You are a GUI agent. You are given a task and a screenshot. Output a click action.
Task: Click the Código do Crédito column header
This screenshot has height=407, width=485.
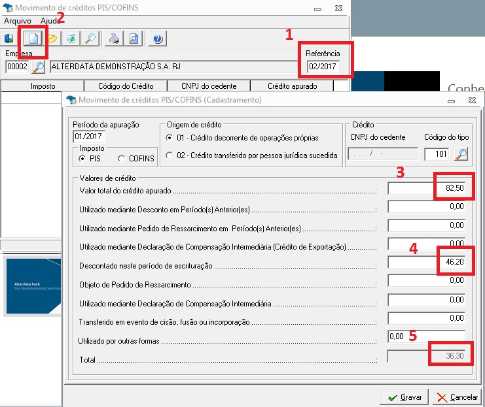[x=126, y=86]
